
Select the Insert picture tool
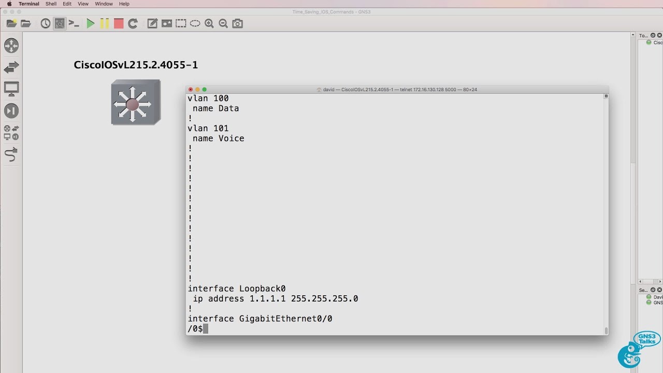(x=166, y=23)
